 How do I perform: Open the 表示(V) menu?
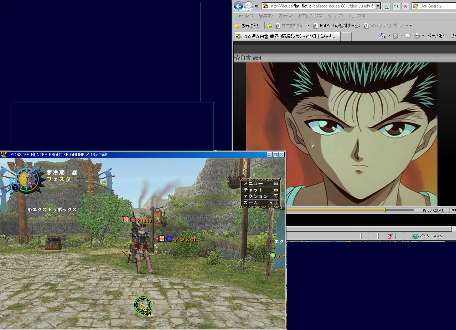tap(285, 16)
